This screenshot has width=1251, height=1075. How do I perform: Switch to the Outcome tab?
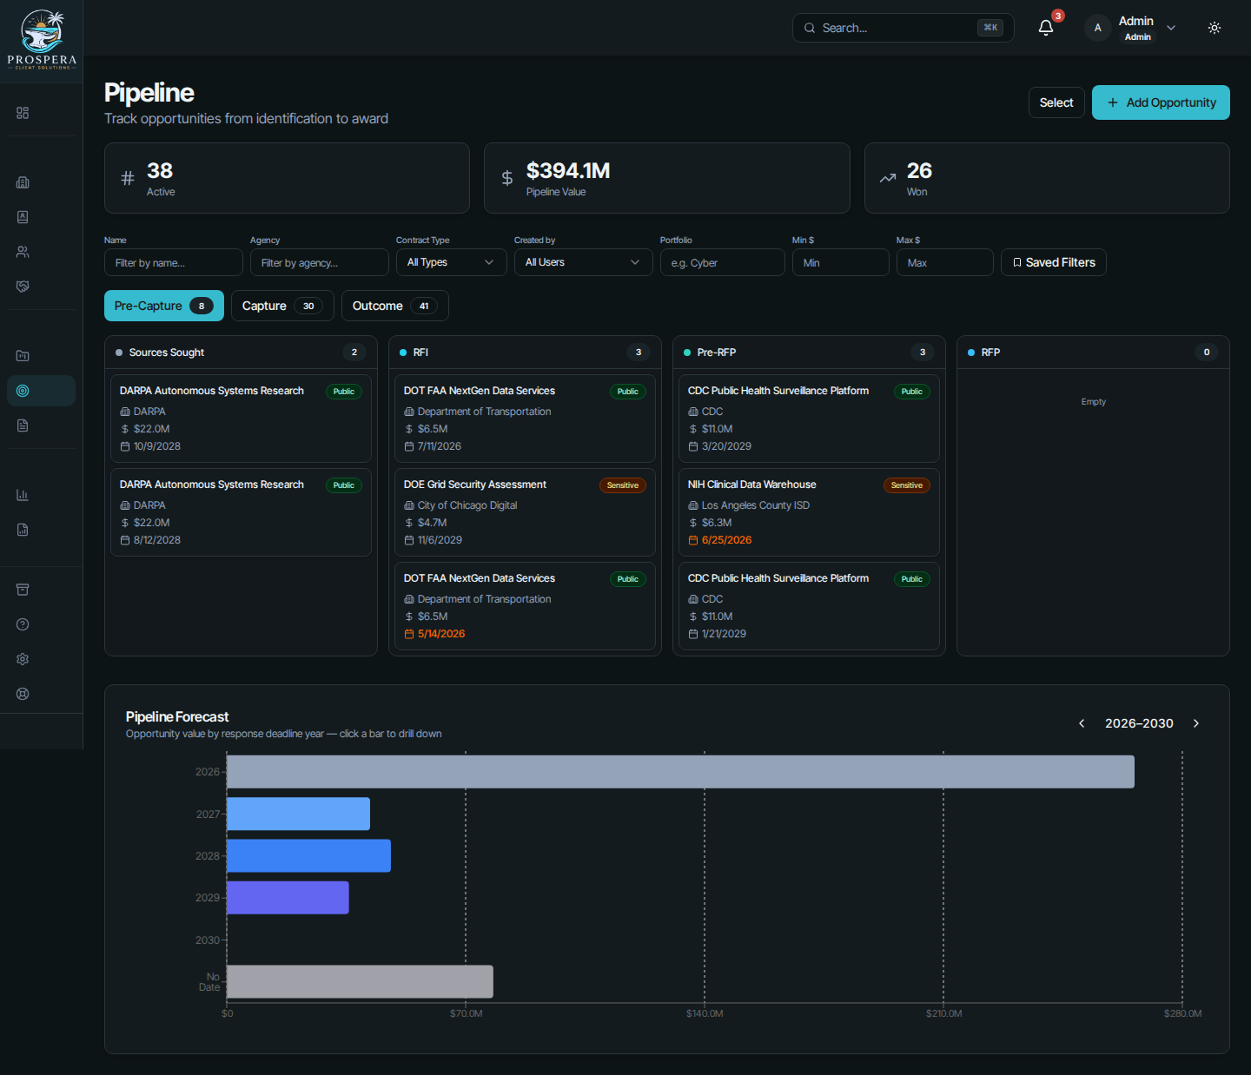click(x=394, y=306)
